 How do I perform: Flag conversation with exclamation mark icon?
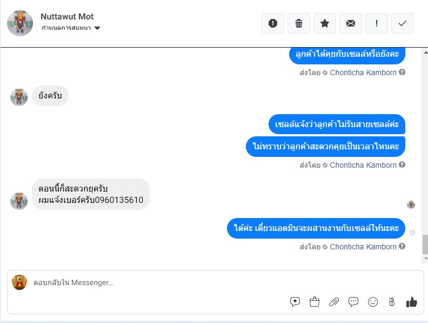point(377,23)
